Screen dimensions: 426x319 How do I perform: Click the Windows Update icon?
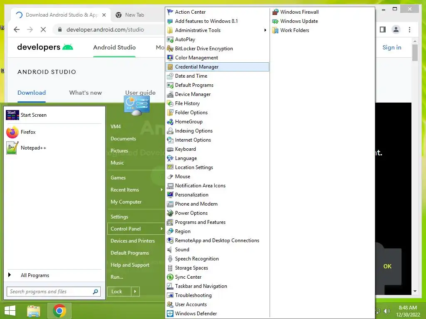(275, 21)
